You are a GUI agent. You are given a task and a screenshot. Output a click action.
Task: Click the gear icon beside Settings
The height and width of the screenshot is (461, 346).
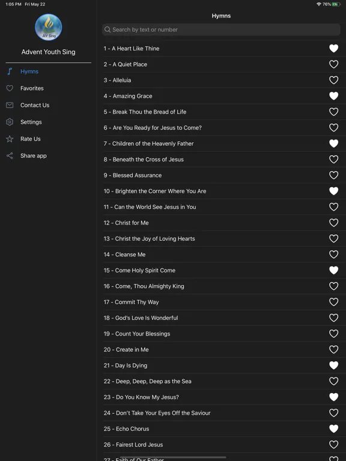coord(10,122)
